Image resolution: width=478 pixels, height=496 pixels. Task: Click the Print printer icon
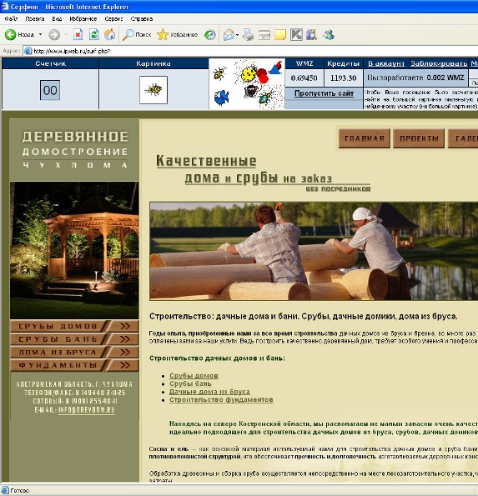point(249,34)
